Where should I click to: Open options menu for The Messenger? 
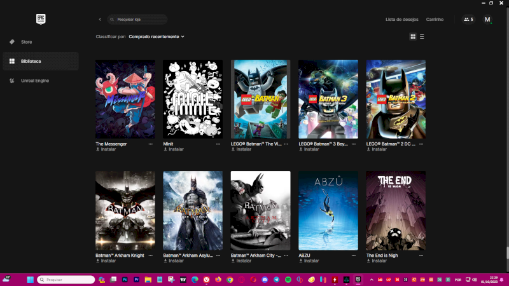(x=151, y=144)
